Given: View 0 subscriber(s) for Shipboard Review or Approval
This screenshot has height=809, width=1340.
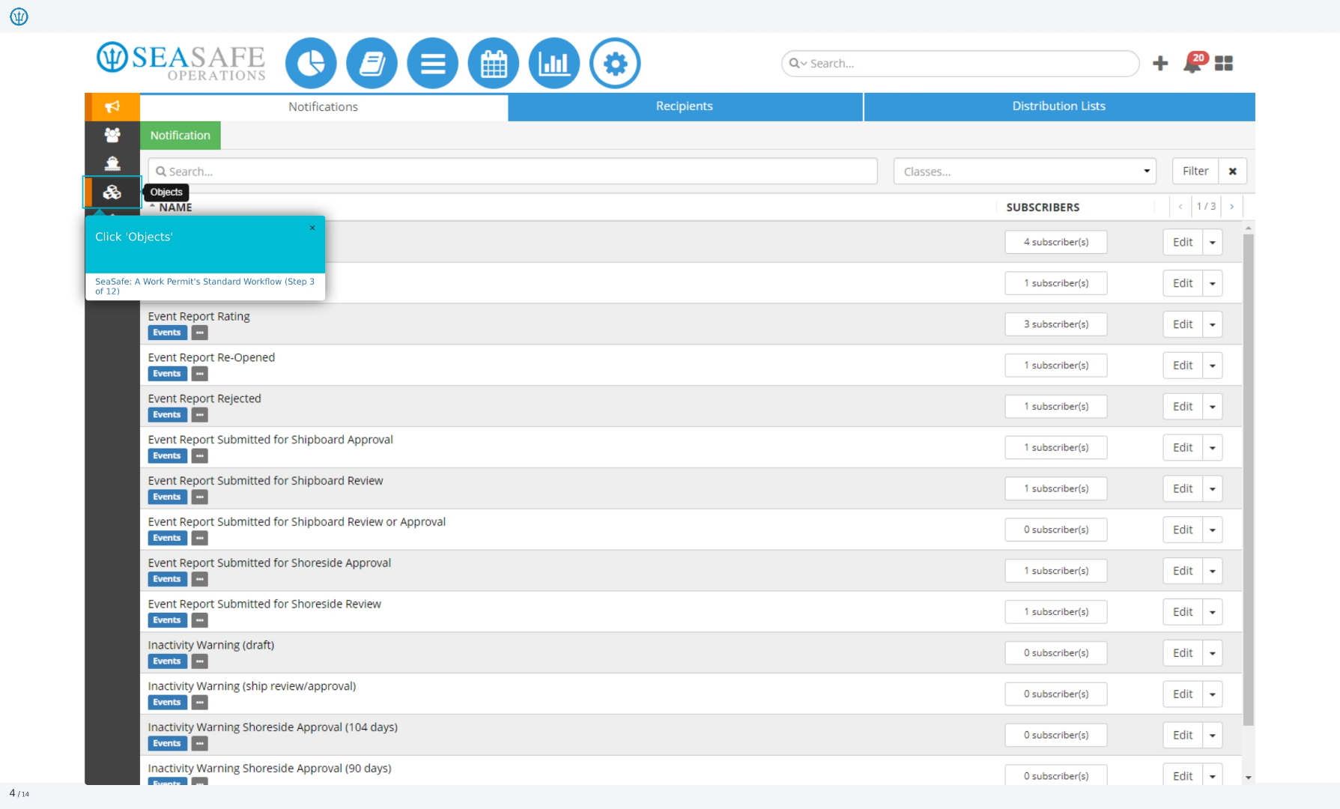Looking at the screenshot, I should tap(1056, 530).
